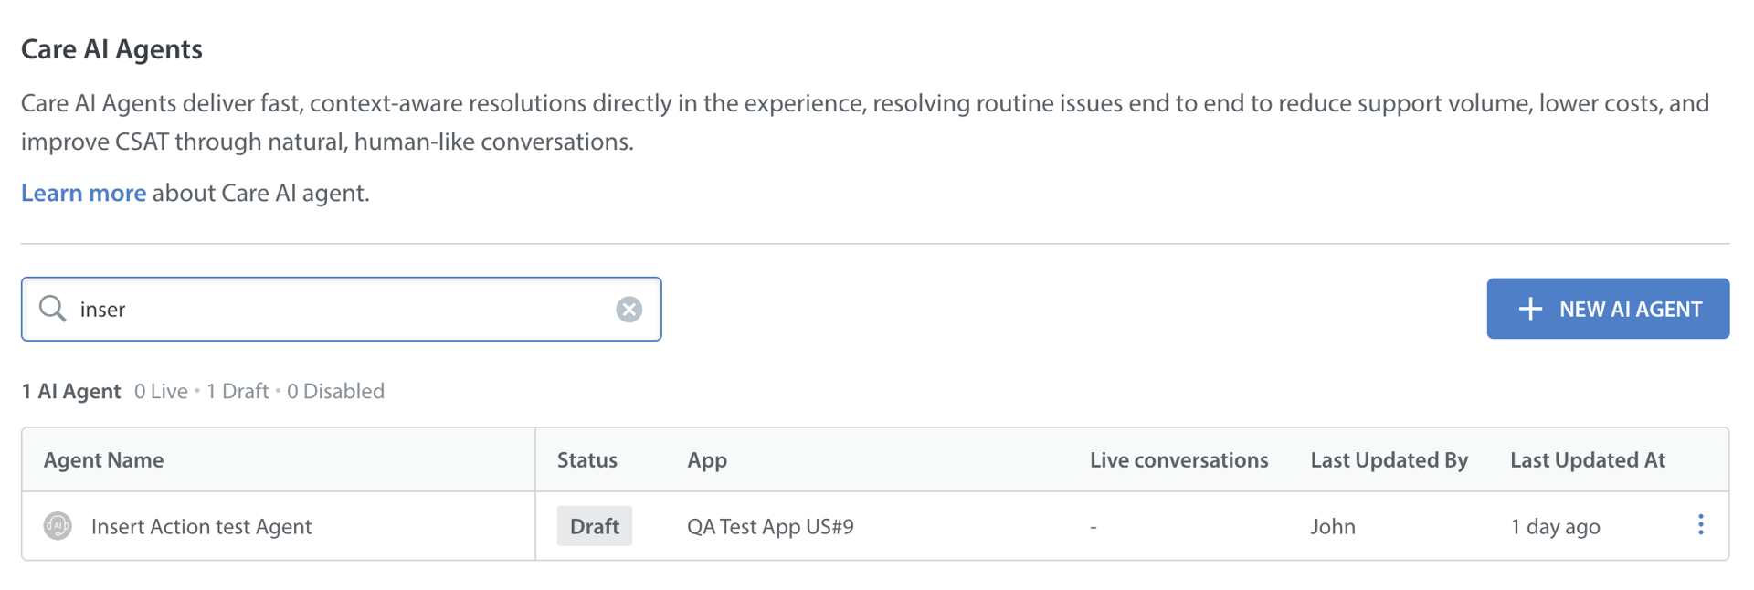Select the Live conversations column header
The image size is (1754, 590).
click(x=1178, y=460)
